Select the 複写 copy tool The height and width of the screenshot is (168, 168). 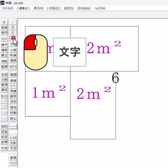(x=13, y=107)
